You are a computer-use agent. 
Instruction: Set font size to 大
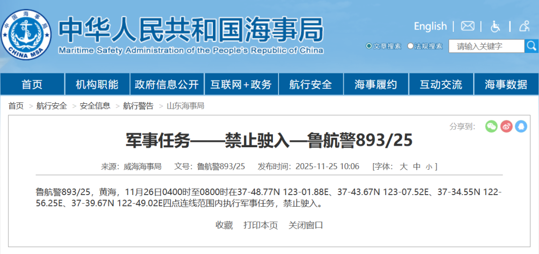pos(404,167)
